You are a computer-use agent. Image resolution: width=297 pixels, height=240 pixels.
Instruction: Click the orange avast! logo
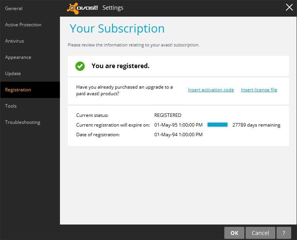[x=82, y=8]
